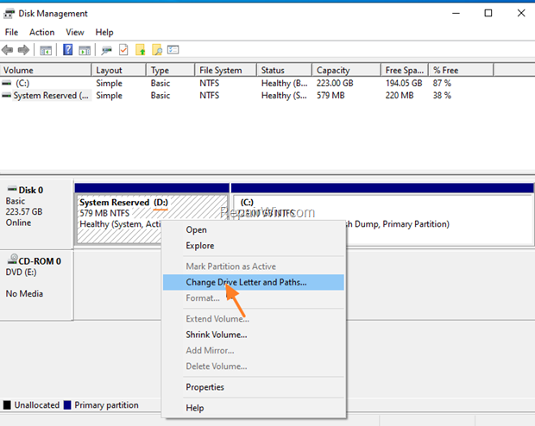Select Shrink Volume from context menu
Viewport: 535px width, 426px height.
point(254,335)
